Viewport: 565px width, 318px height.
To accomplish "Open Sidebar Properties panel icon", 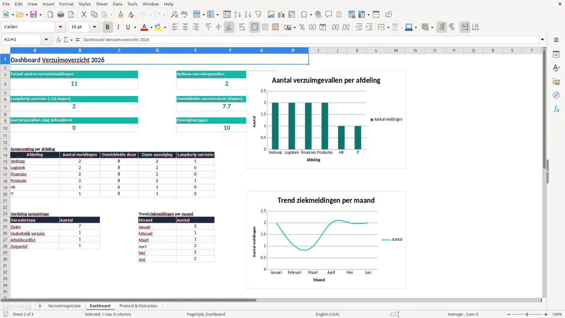I will tap(556, 55).
